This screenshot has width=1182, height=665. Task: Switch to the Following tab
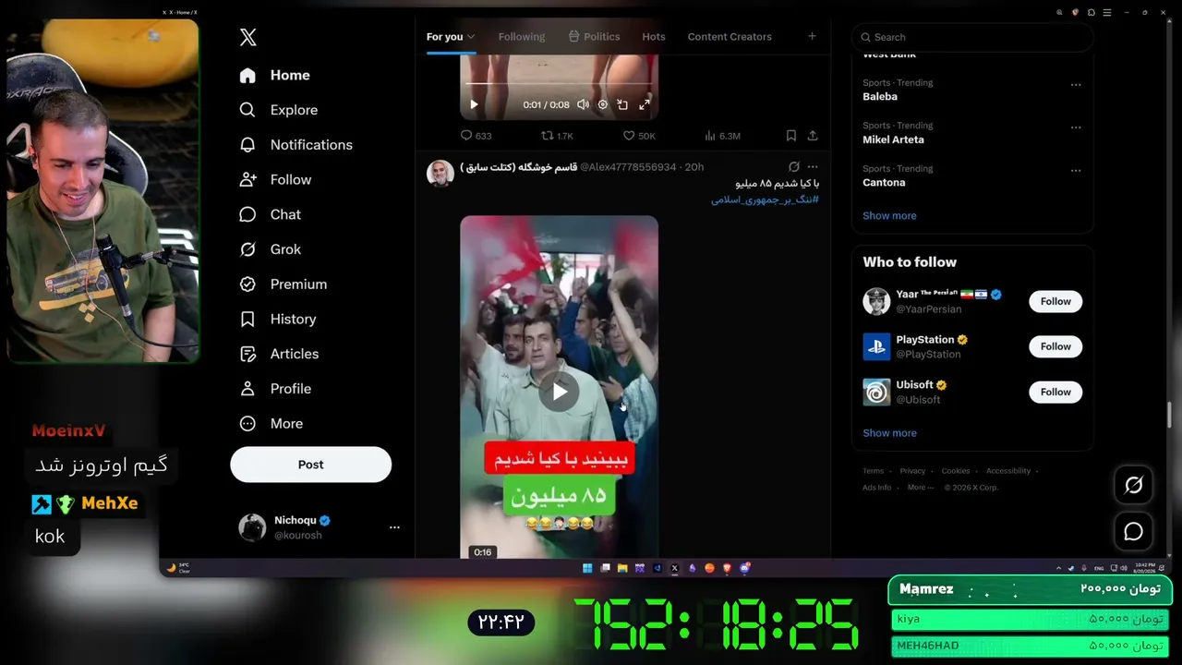click(522, 37)
